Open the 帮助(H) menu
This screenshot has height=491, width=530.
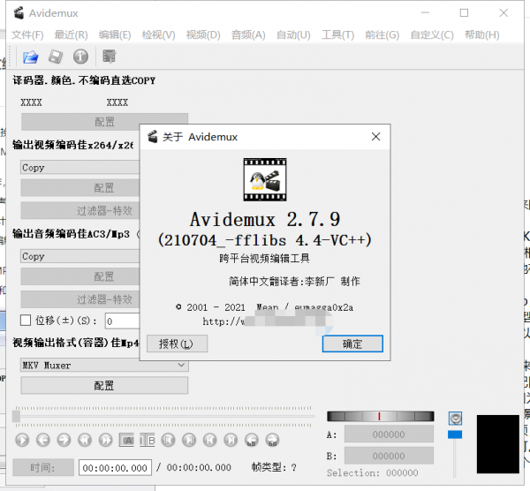(x=482, y=34)
